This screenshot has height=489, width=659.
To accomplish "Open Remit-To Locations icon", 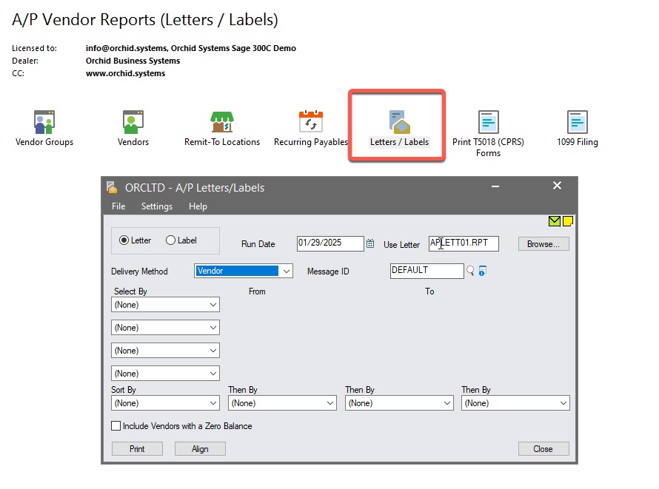I will [x=222, y=122].
